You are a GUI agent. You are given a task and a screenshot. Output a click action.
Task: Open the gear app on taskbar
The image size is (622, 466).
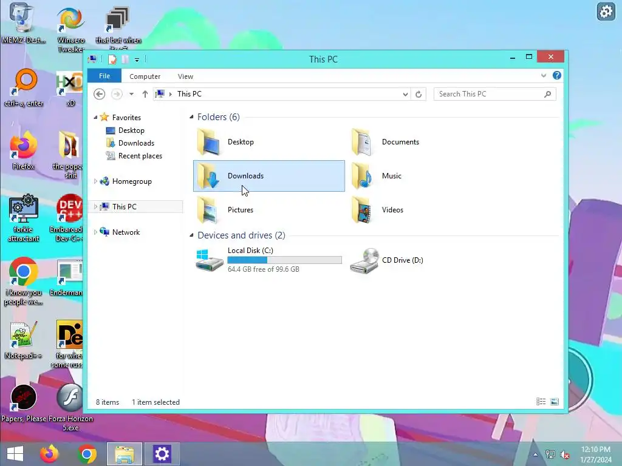coord(162,454)
